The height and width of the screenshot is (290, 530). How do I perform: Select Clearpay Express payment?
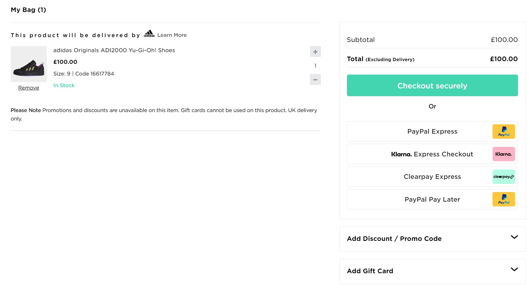(x=432, y=177)
